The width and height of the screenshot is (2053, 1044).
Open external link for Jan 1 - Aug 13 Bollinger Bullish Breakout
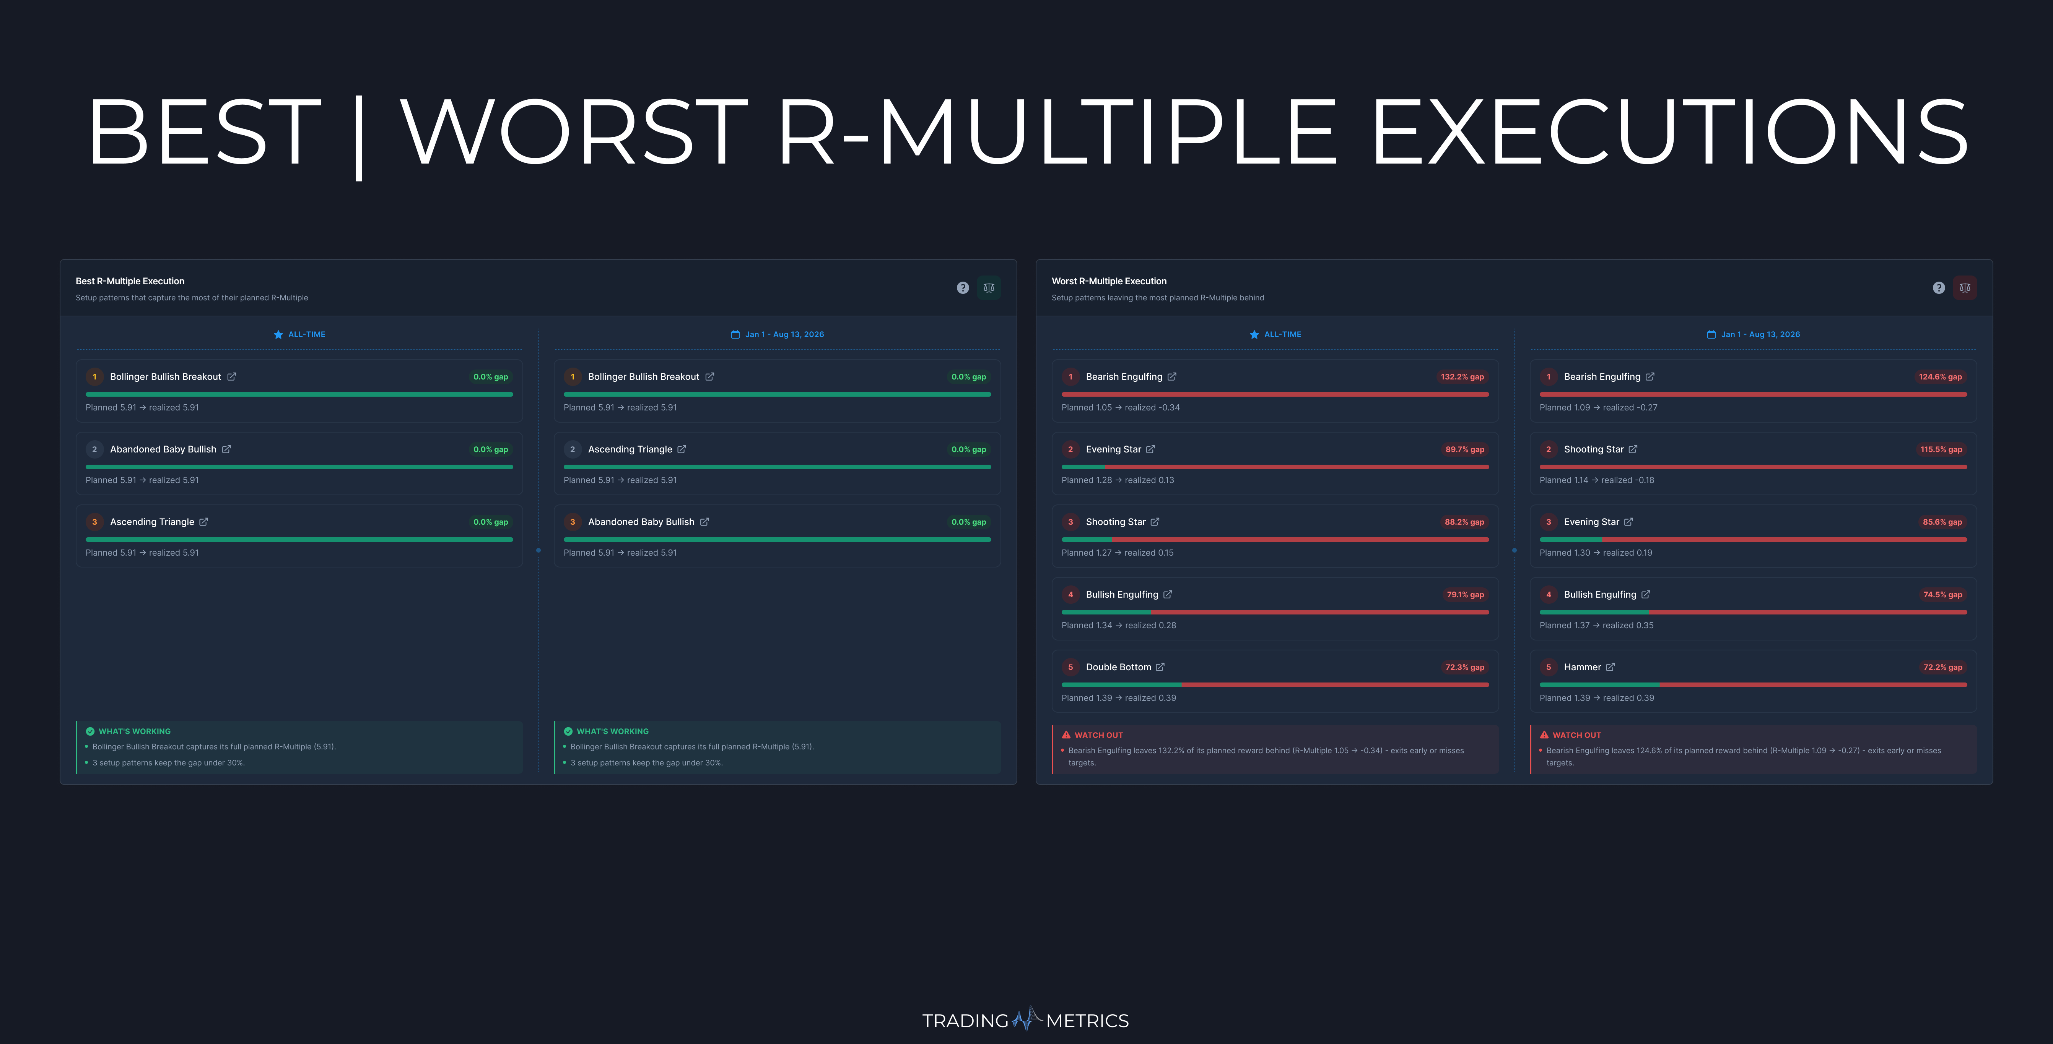pos(709,377)
